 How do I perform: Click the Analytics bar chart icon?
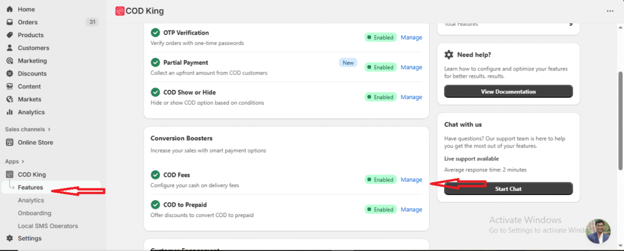[x=10, y=112]
